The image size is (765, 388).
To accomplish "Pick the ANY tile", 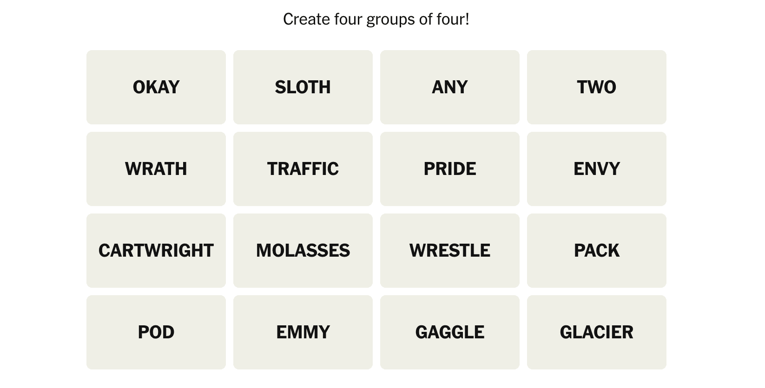I will click(x=450, y=87).
